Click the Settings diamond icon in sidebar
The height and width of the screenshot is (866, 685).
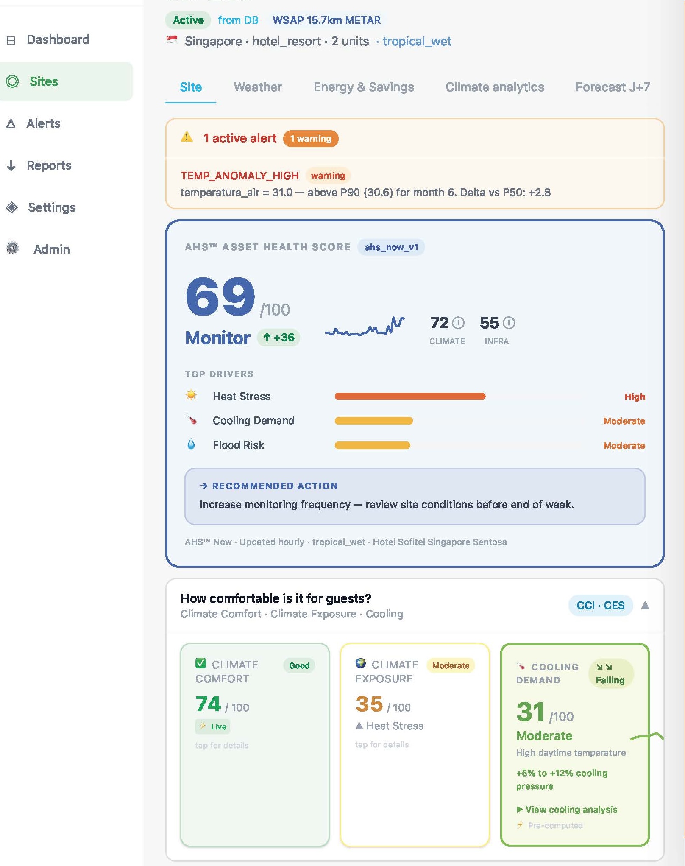point(12,207)
